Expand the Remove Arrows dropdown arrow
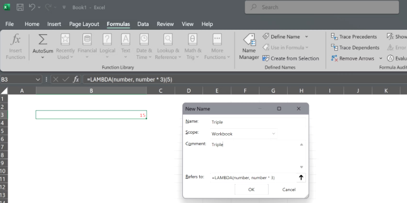Screen dimensions: 407x203 point(381,58)
